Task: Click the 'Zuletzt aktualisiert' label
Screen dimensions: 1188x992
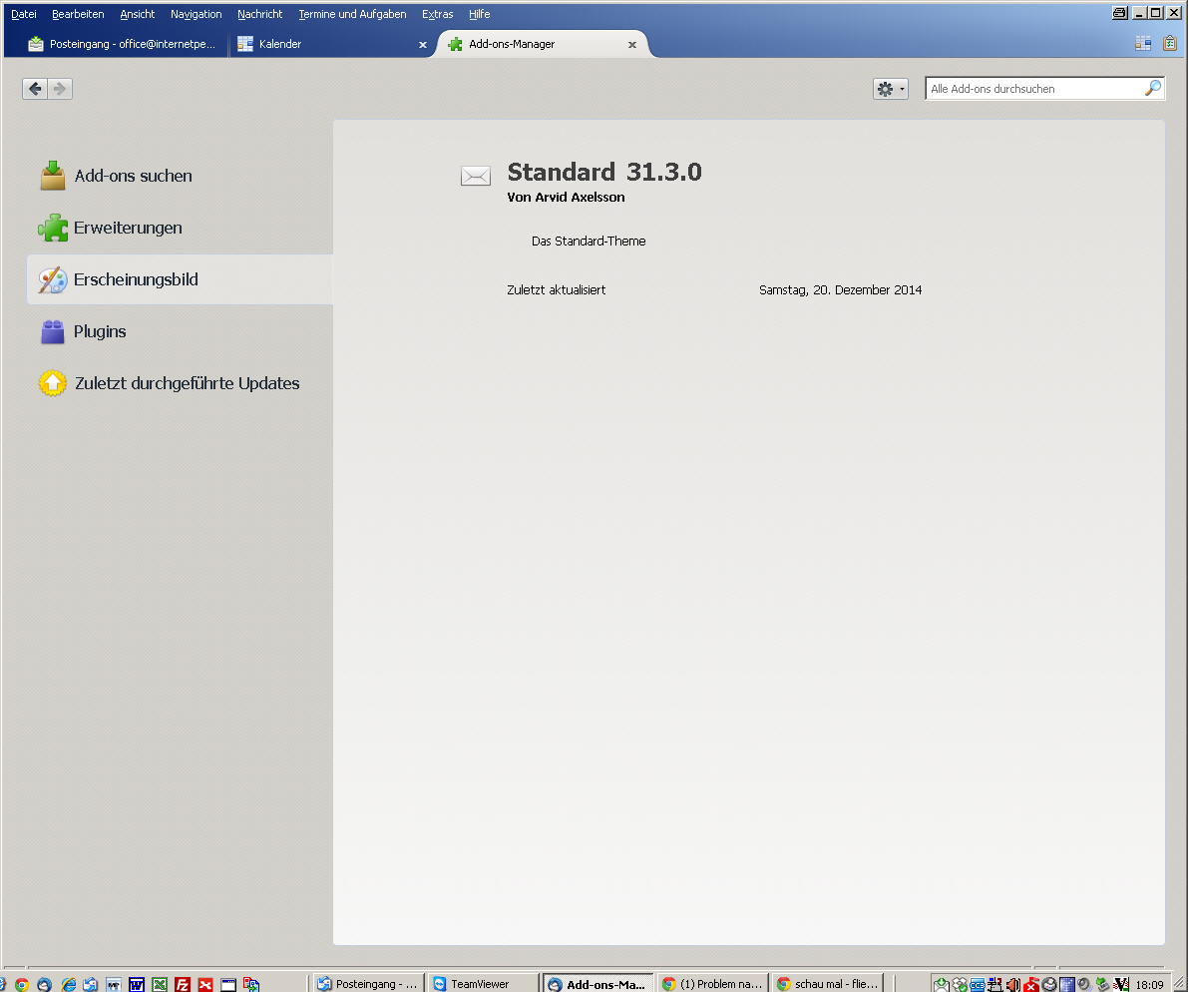Action: click(x=557, y=289)
